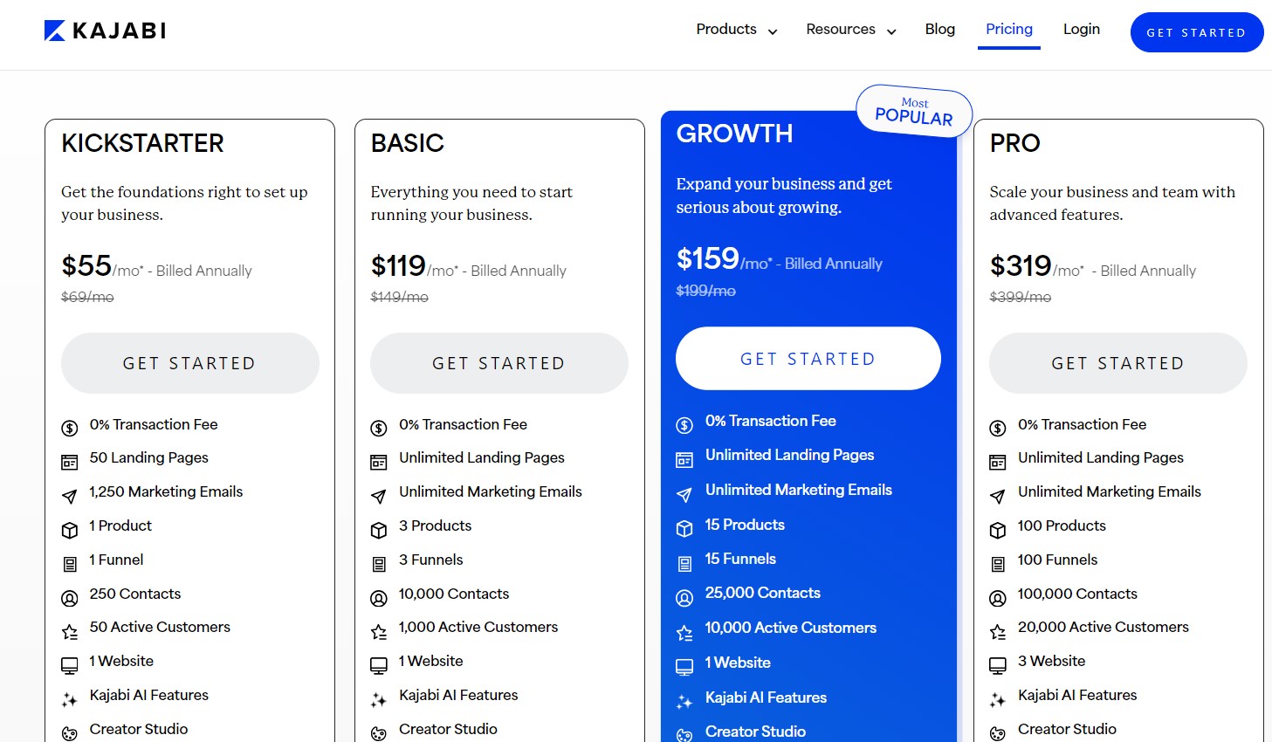This screenshot has height=742, width=1272.
Task: Click the palette icon in Kickstarter's Creator Studio row
Action: pyautogui.click(x=70, y=733)
